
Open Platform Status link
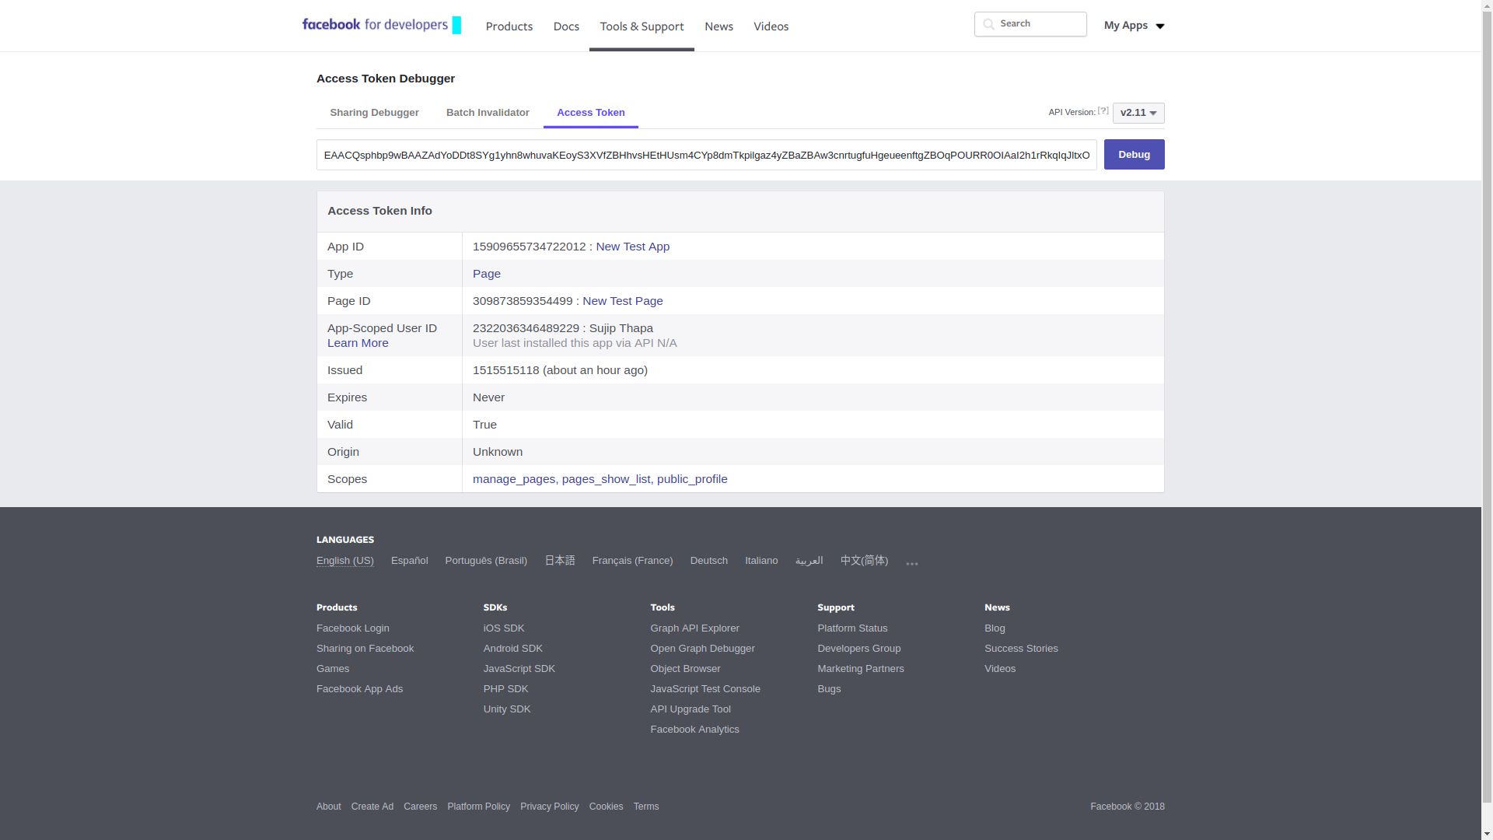(x=852, y=628)
